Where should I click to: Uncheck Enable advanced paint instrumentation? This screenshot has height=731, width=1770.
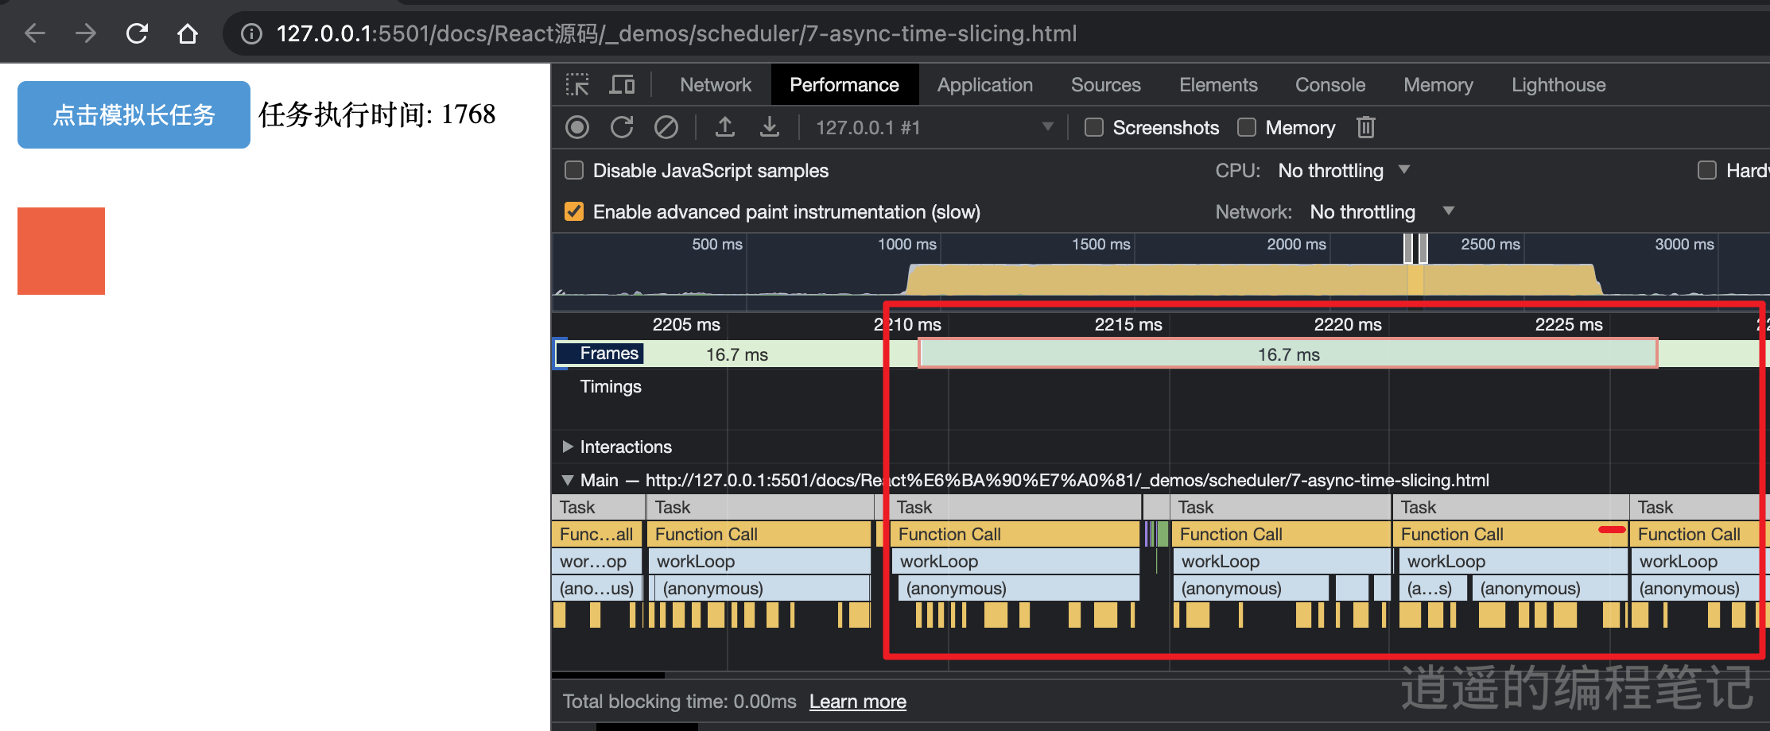573,211
